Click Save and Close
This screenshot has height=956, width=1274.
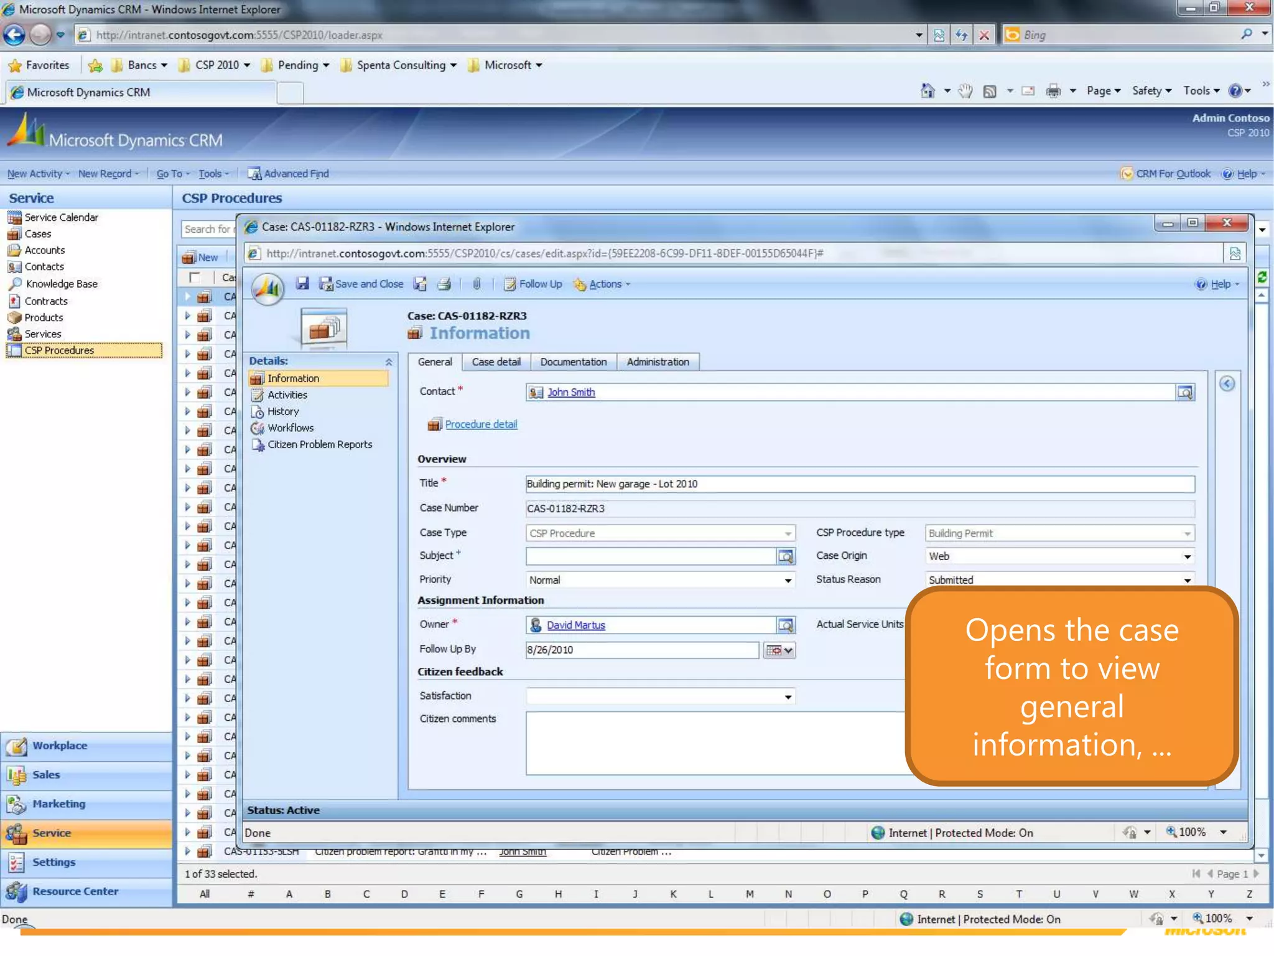361,284
